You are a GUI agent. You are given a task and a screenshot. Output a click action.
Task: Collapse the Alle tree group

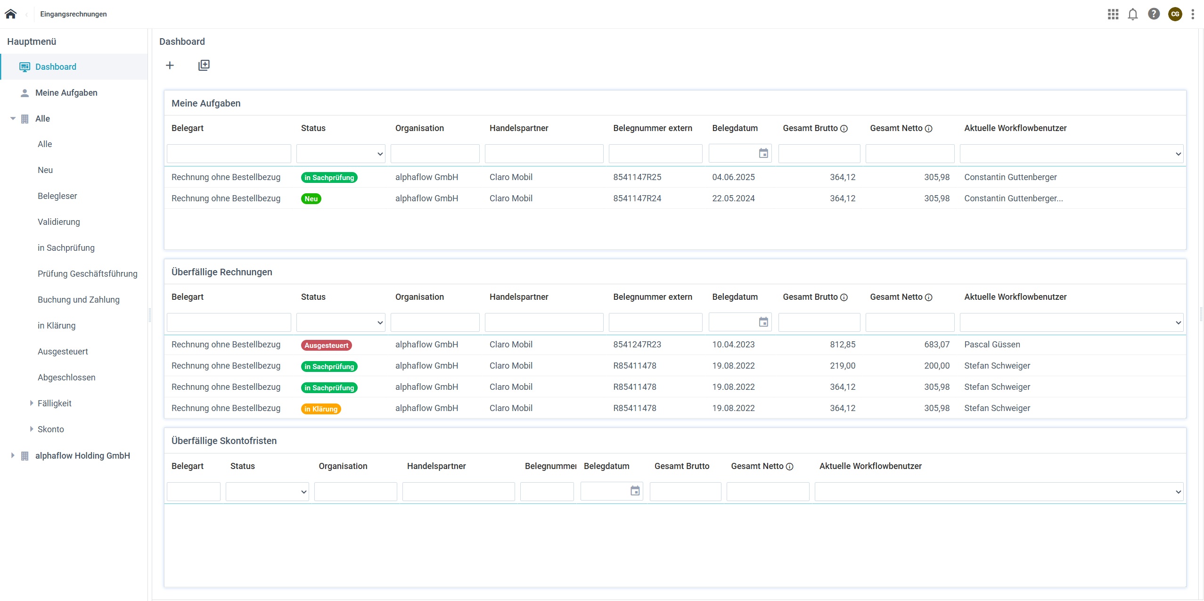point(13,119)
